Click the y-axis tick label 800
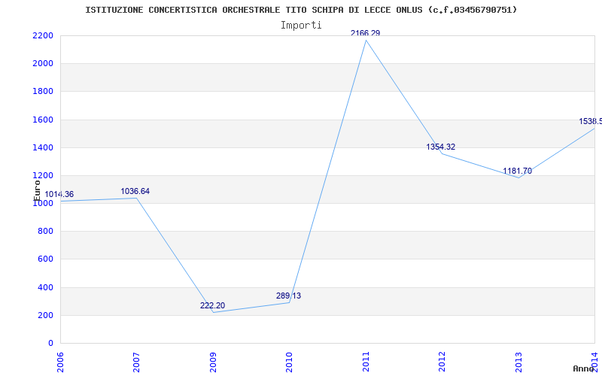Viewport: 602px width, 376px height. click(45, 232)
